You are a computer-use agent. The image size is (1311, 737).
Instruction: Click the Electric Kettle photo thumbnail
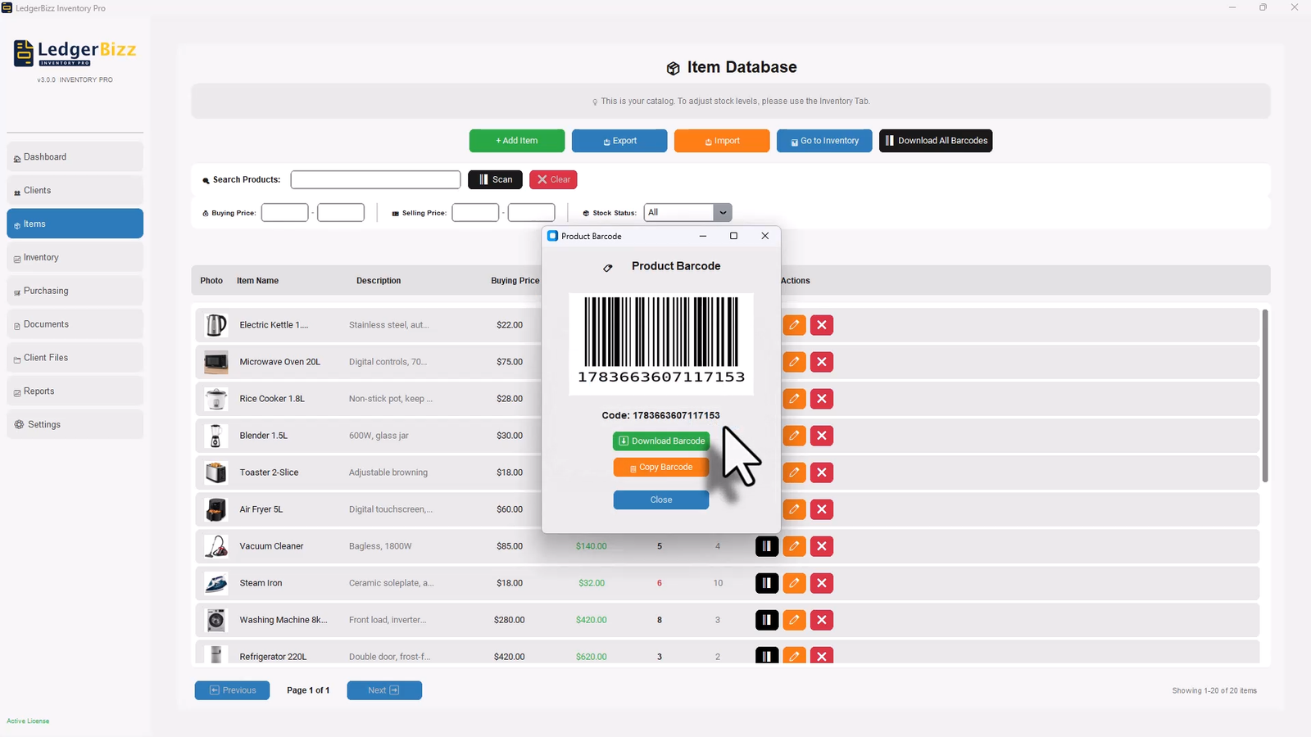pos(215,325)
